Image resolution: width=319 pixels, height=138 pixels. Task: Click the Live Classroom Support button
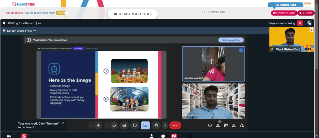coord(284,13)
